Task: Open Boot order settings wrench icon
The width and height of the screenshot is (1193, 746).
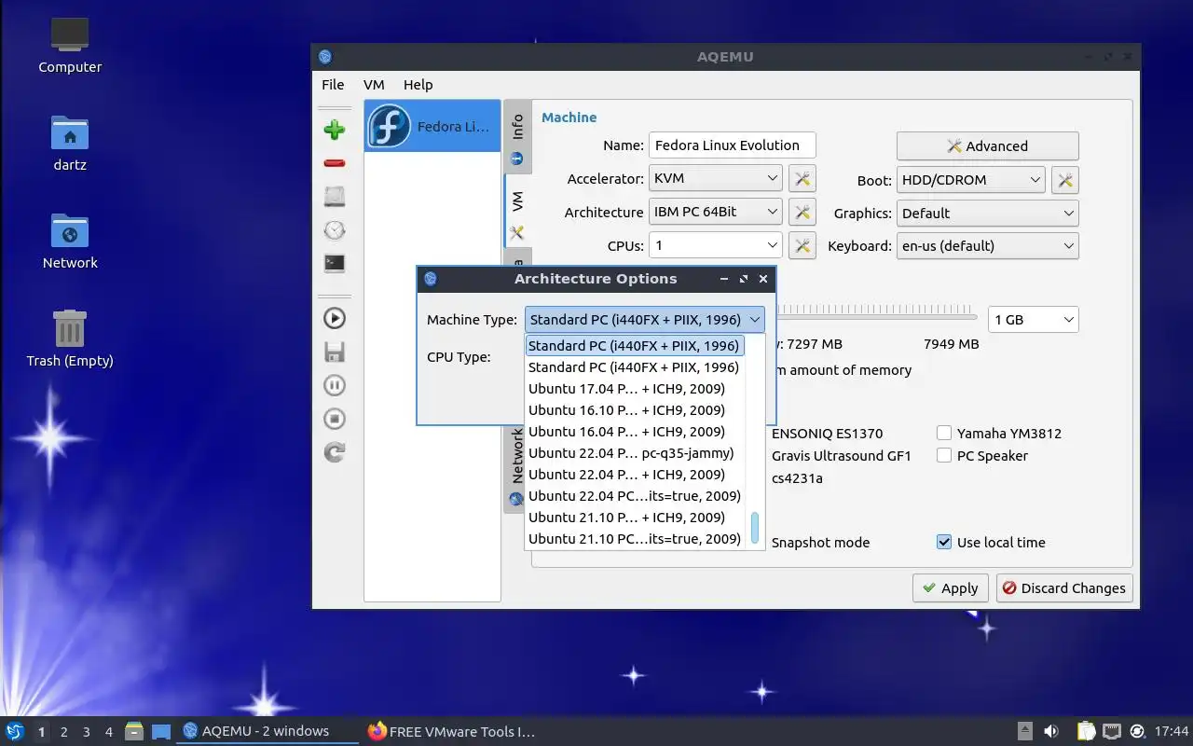Action: pyautogui.click(x=1065, y=180)
